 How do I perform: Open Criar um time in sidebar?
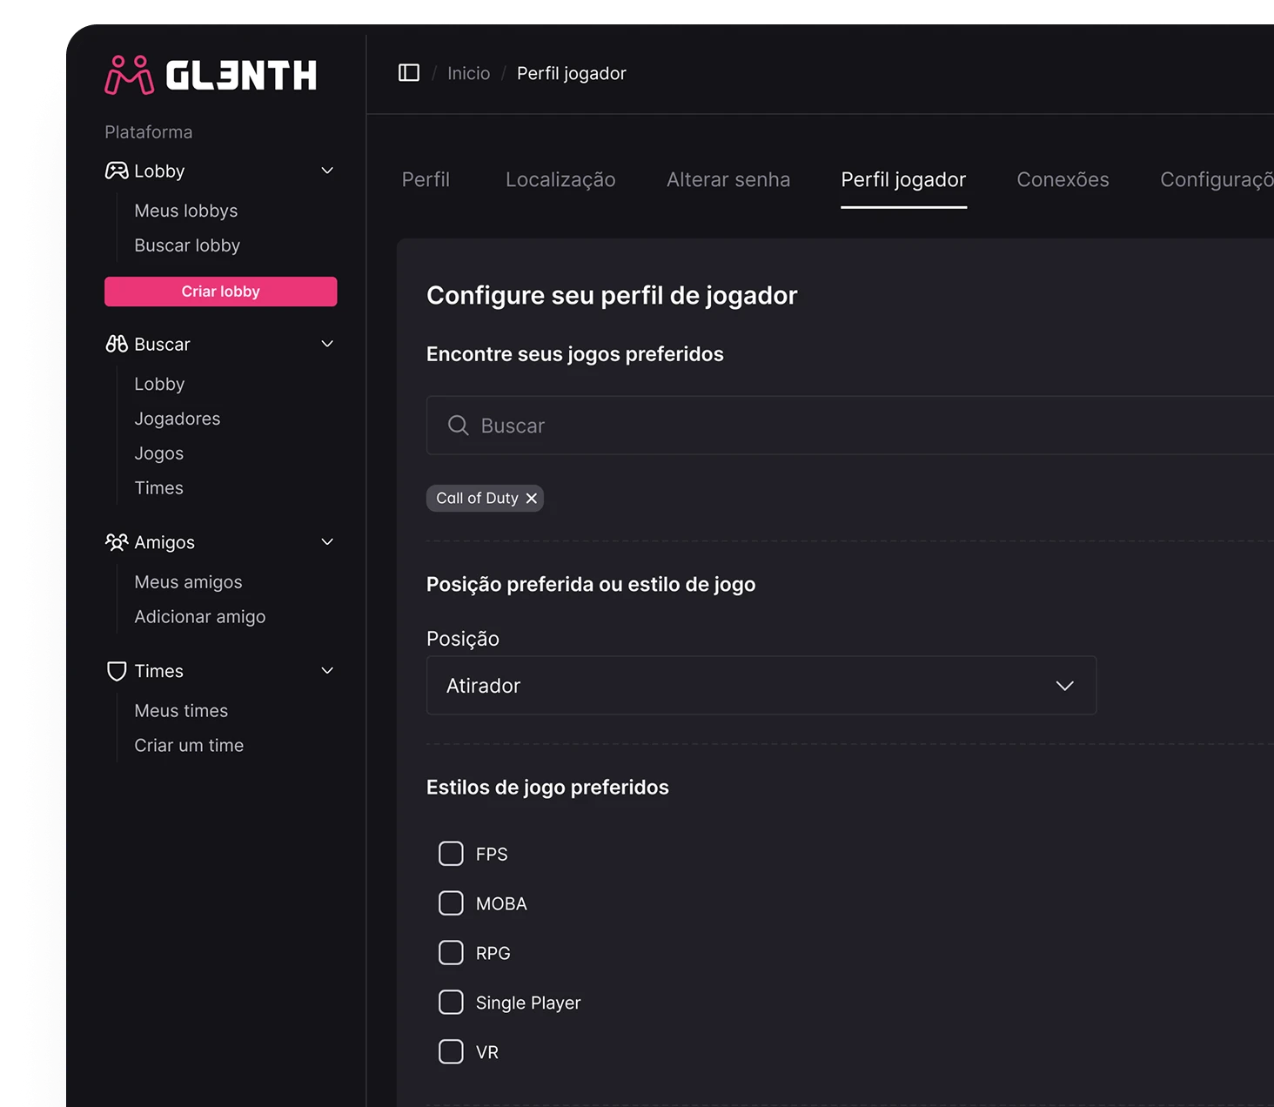[x=189, y=746]
